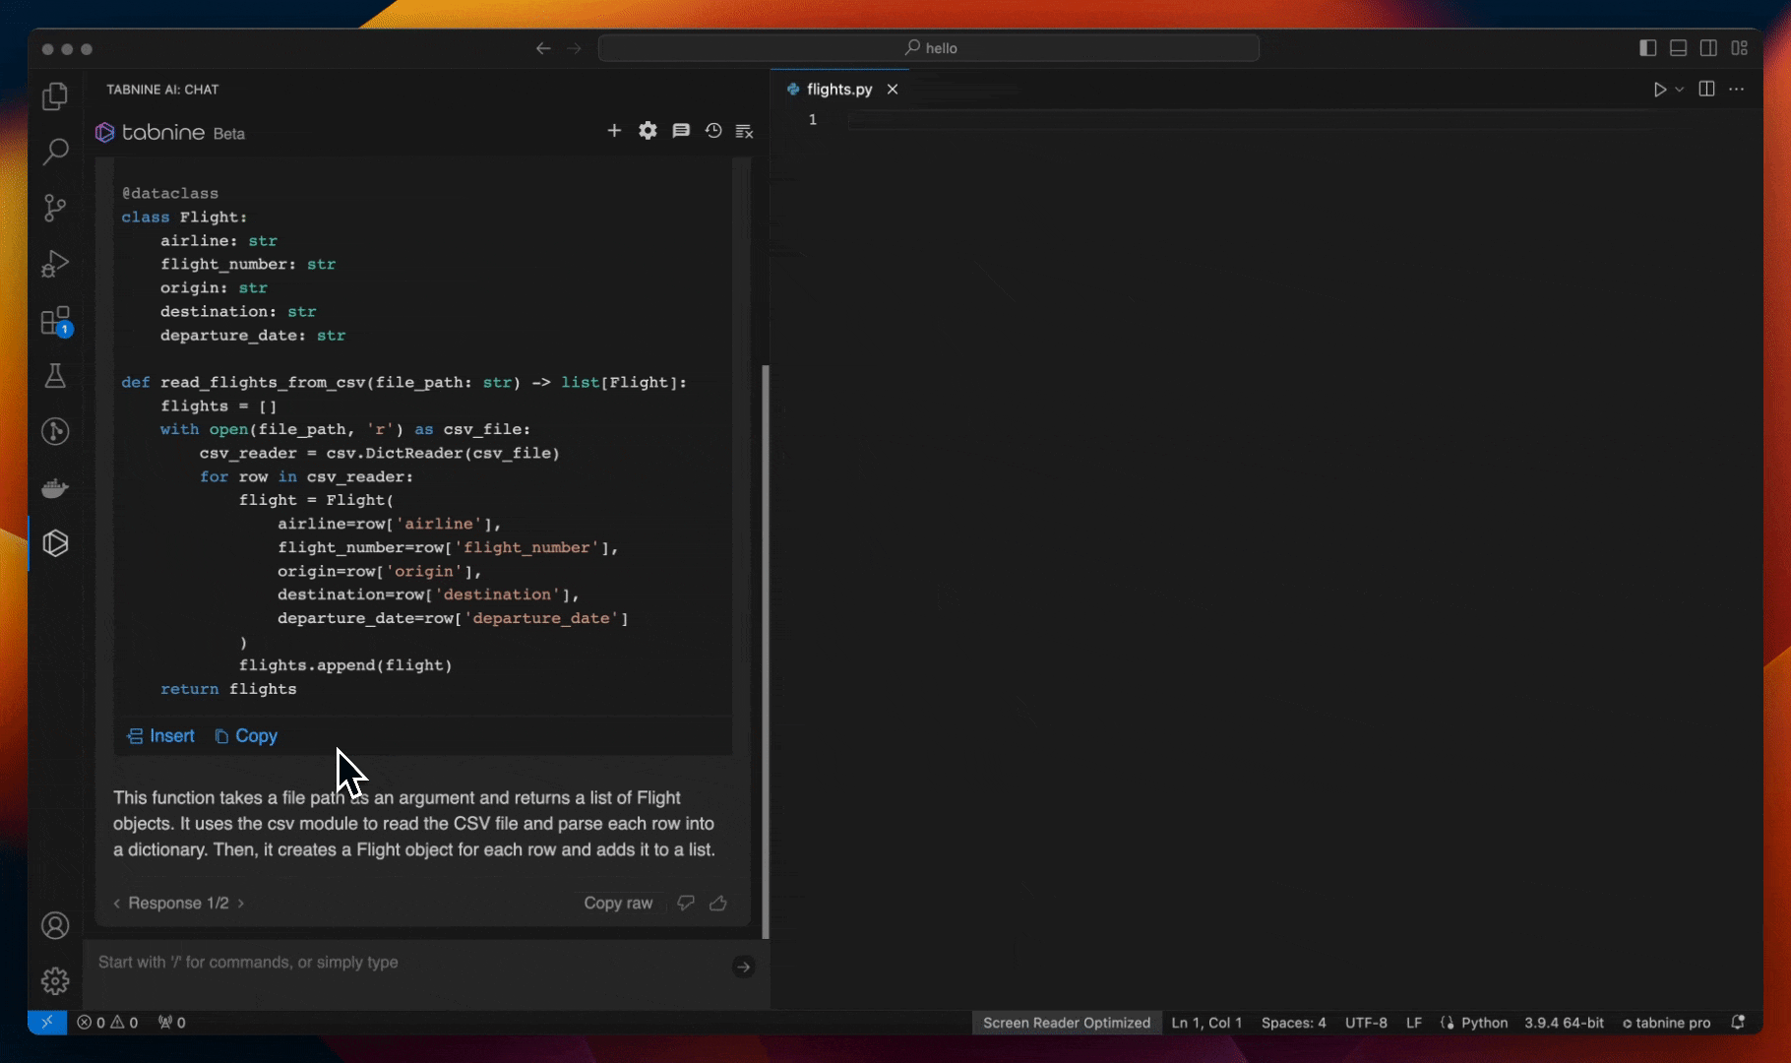Expand the Run Python file dropdown
This screenshot has height=1063, width=1791.
[x=1680, y=90]
